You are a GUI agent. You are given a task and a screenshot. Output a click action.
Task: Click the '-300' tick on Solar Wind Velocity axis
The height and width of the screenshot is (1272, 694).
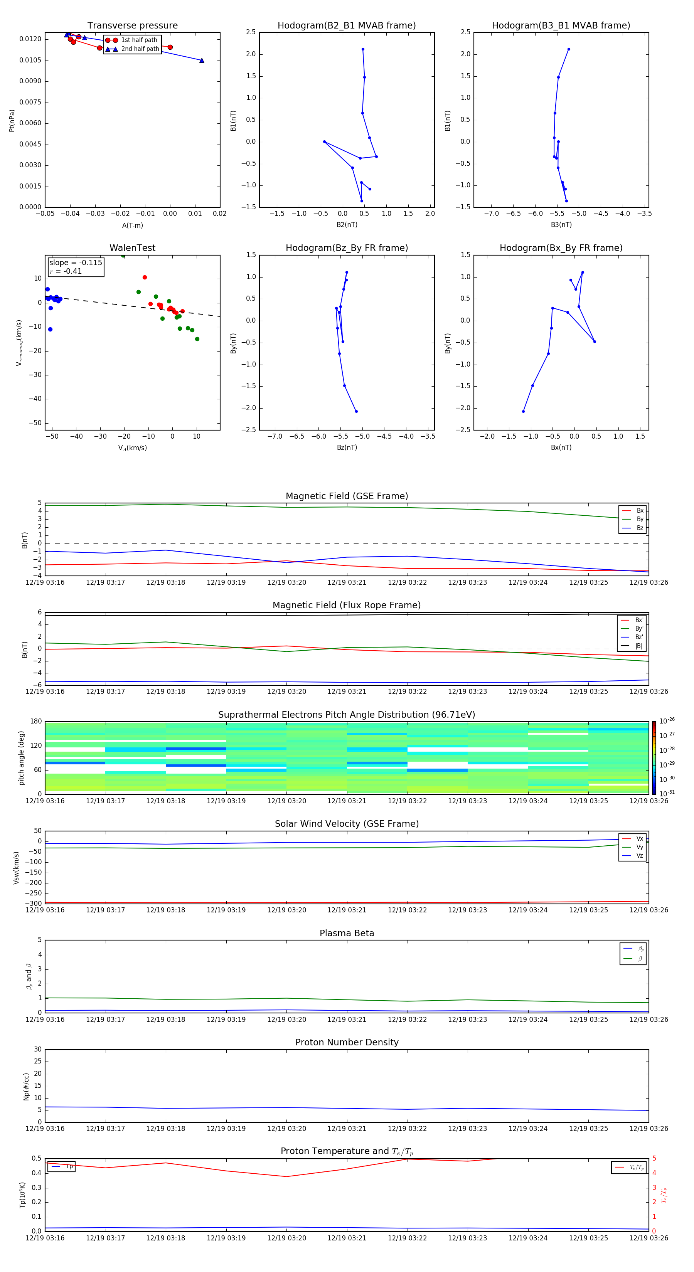pos(34,904)
